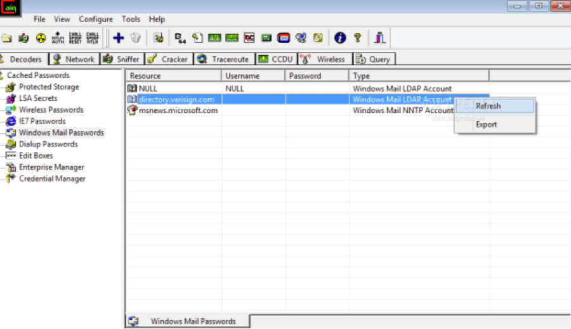The image size is (571, 329).
Task: Click the Remove from list recycle icon
Action: (135, 38)
